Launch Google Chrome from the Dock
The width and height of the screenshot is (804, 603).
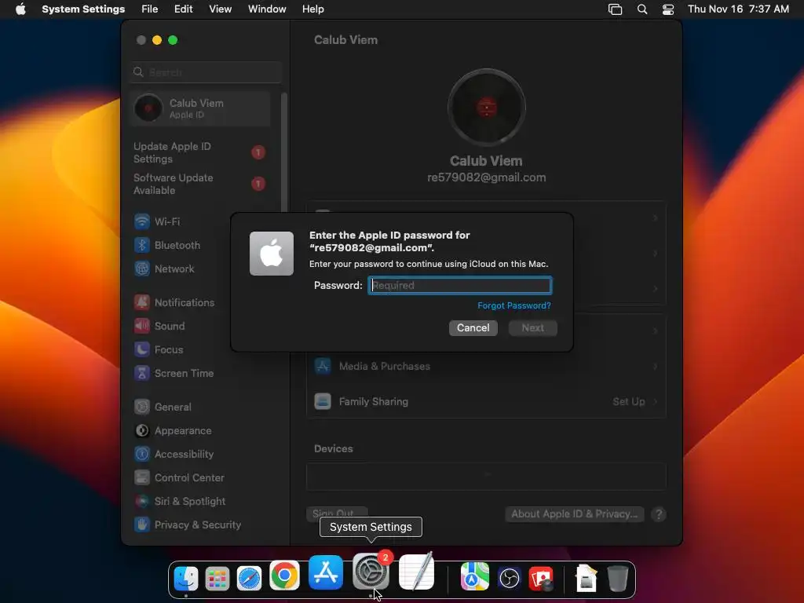pos(284,576)
